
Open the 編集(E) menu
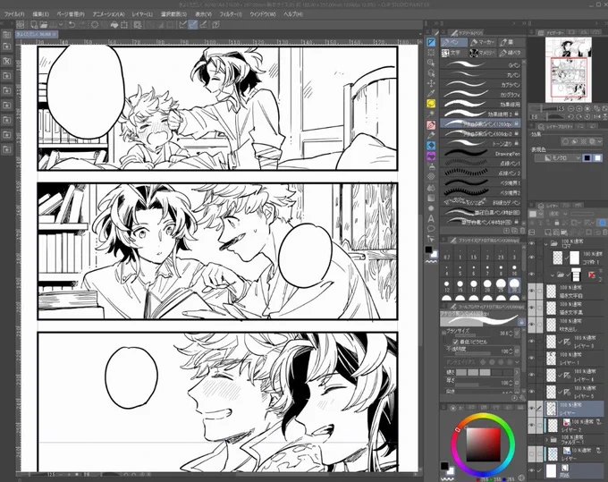41,14
